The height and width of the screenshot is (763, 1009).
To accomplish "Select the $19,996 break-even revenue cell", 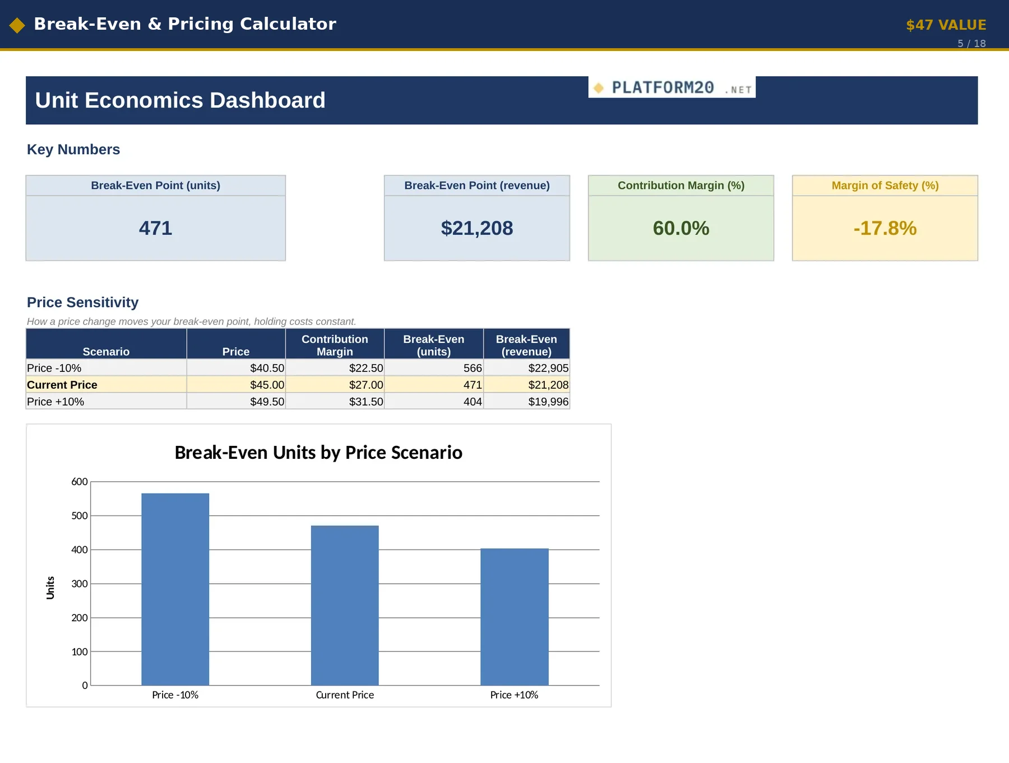I will pyautogui.click(x=526, y=402).
